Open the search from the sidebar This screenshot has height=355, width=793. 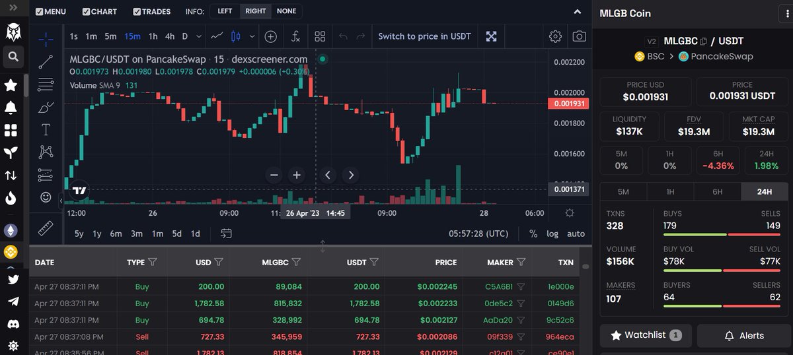tap(13, 57)
